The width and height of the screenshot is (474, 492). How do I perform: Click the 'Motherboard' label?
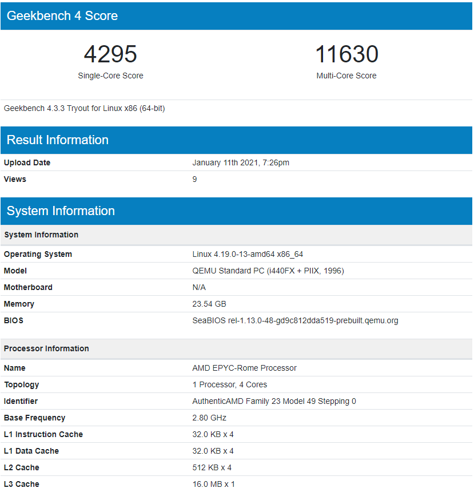click(28, 287)
